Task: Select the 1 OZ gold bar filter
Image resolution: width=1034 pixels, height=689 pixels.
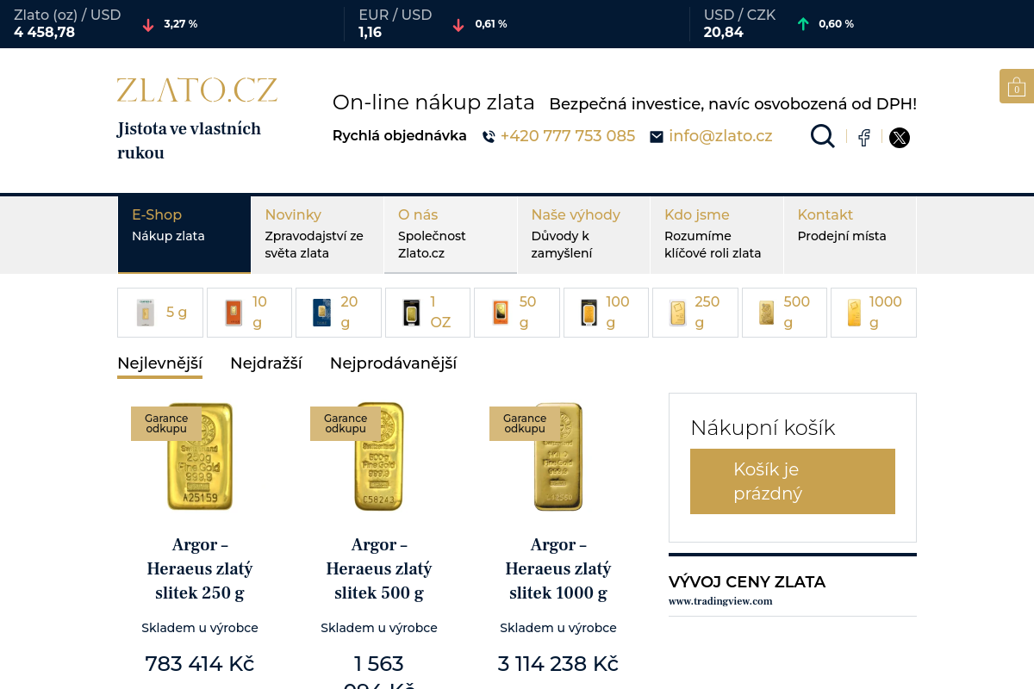Action: click(x=427, y=313)
